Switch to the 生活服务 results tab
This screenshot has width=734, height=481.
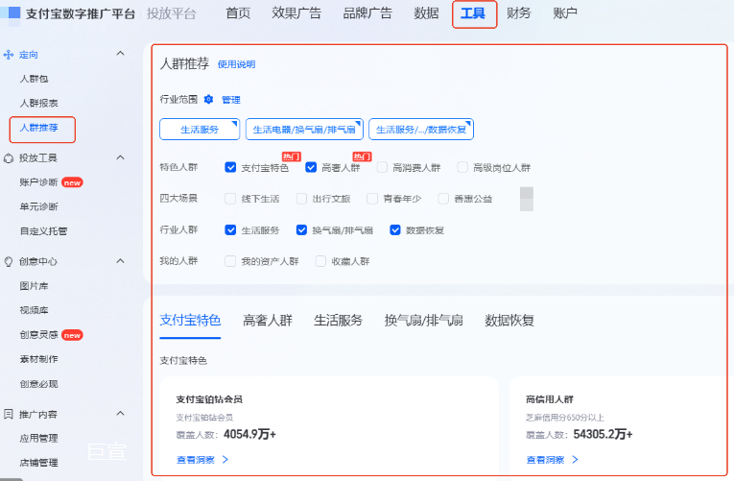click(339, 321)
